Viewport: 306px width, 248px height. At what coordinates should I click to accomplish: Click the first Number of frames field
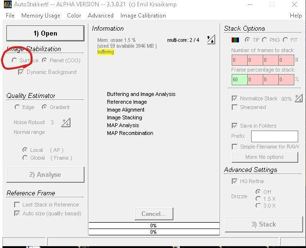(x=239, y=60)
